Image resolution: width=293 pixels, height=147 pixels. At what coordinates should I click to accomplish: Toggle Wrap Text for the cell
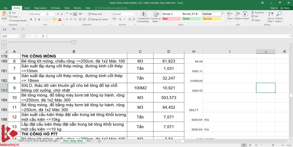tap(95, 14)
